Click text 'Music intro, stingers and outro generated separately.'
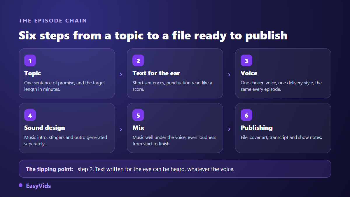The width and height of the screenshot is (350, 197). [x=66, y=141]
